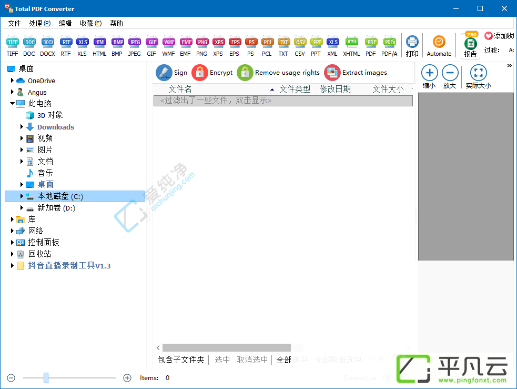Open the 帮助 menu
Screen dimensions: 517x389
116,23
